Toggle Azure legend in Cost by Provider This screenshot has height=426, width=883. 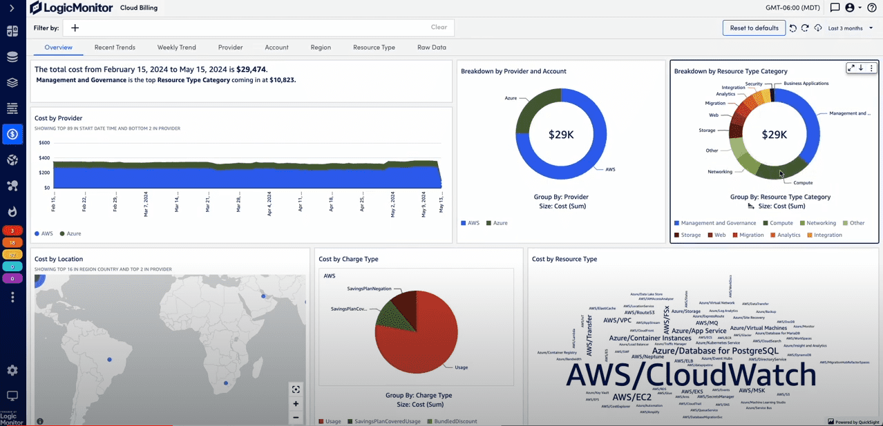coord(70,233)
